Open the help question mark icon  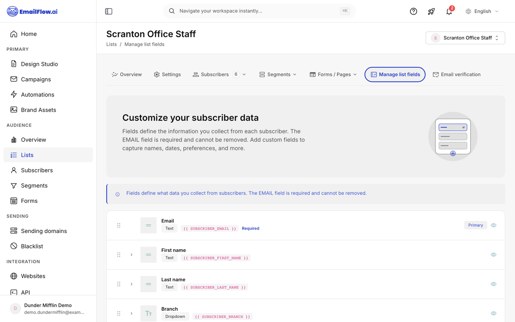[x=413, y=11]
